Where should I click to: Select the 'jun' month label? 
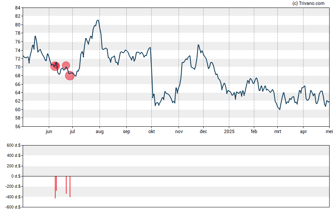(49, 132)
